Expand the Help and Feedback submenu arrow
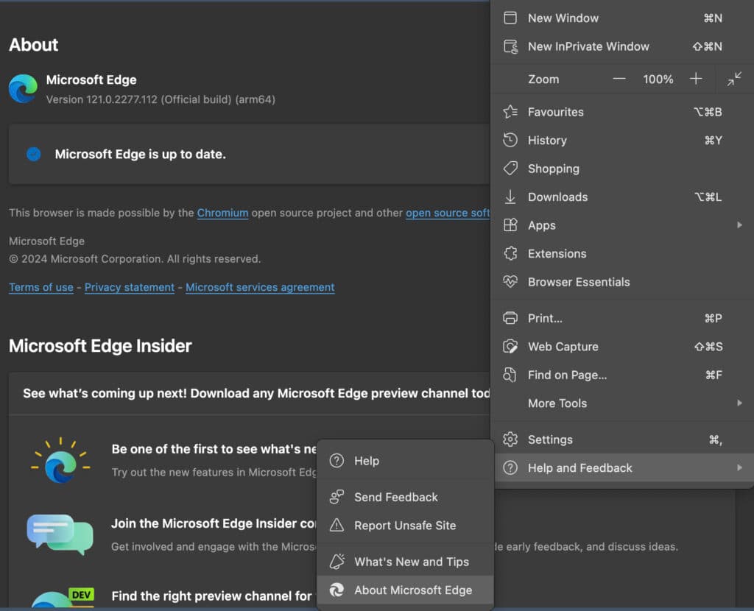The height and width of the screenshot is (611, 754). (739, 468)
